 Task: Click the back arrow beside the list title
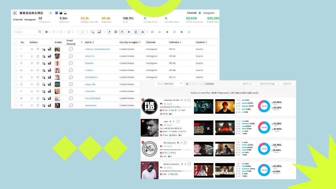coord(15,13)
